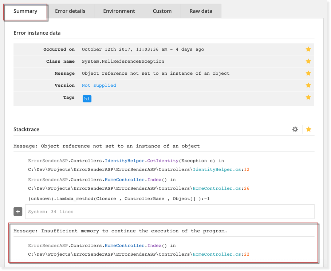Expand the collapsed System 34 lines frames
The image size is (331, 271).
click(x=17, y=211)
